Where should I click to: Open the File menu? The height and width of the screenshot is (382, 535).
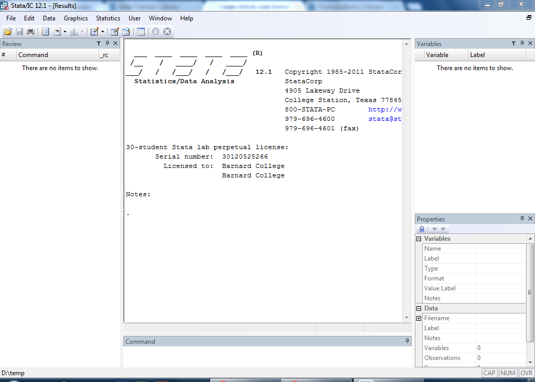click(x=11, y=18)
